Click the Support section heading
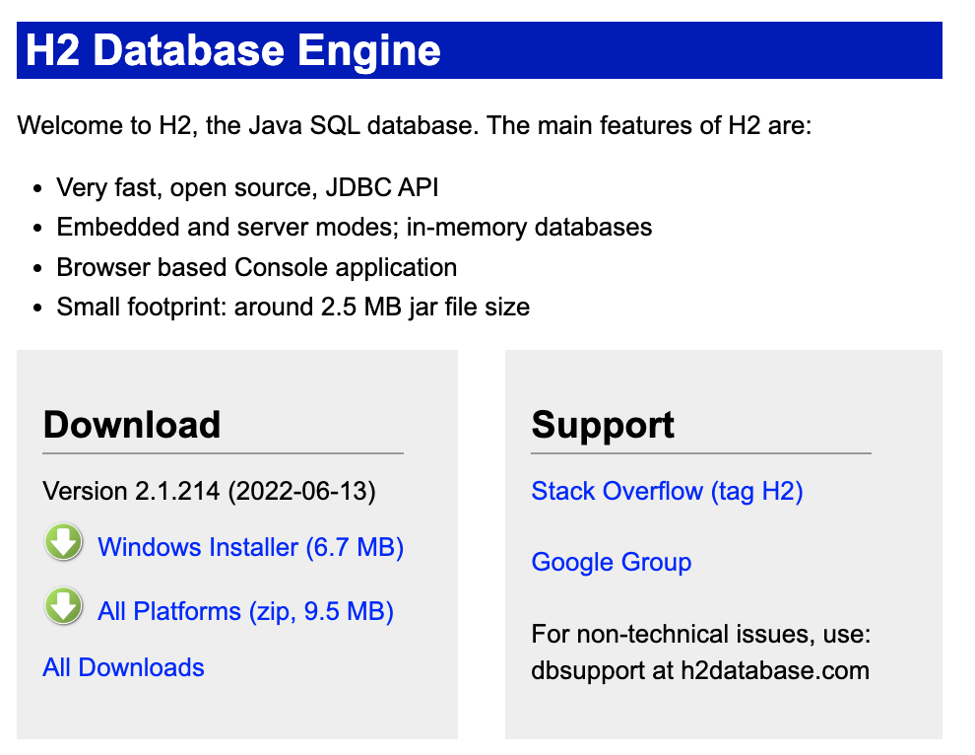Viewport: 975px width, 755px height. click(x=603, y=425)
